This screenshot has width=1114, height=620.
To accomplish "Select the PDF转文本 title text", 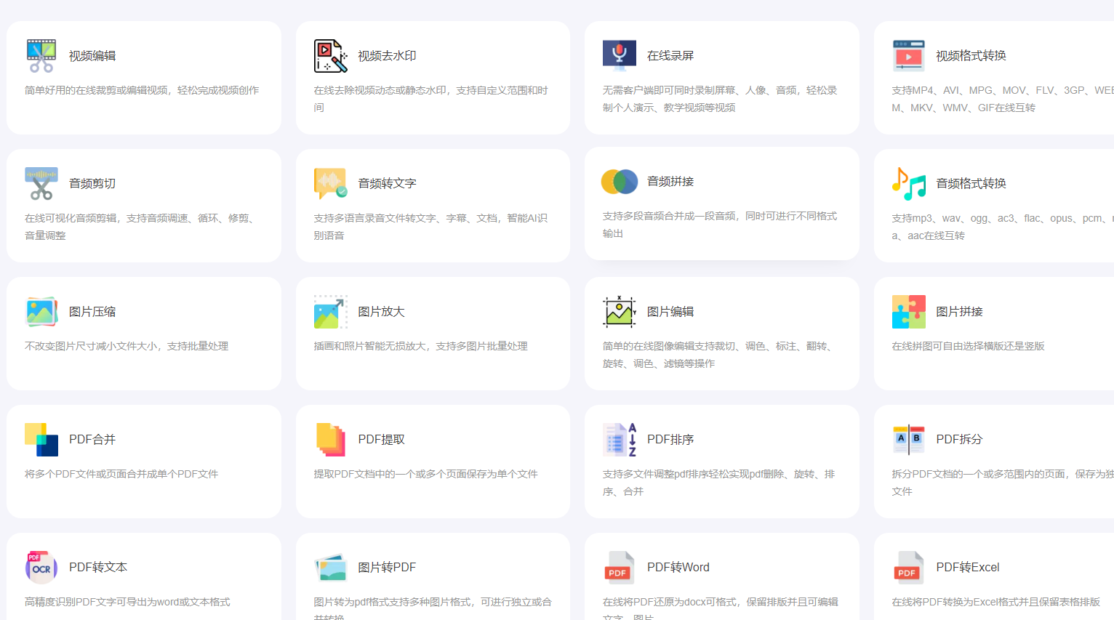I will coord(98,568).
